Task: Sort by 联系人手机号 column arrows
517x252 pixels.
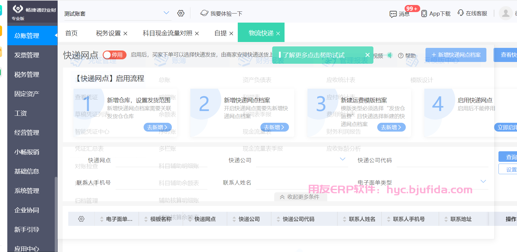Action: point(389,219)
